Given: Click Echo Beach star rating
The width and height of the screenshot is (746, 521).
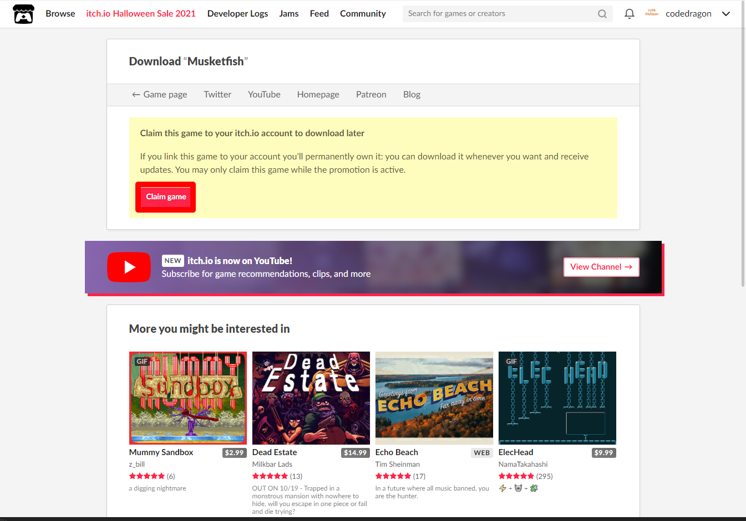Looking at the screenshot, I should click(x=393, y=476).
